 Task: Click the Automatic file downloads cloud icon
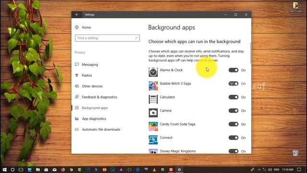tap(77, 129)
